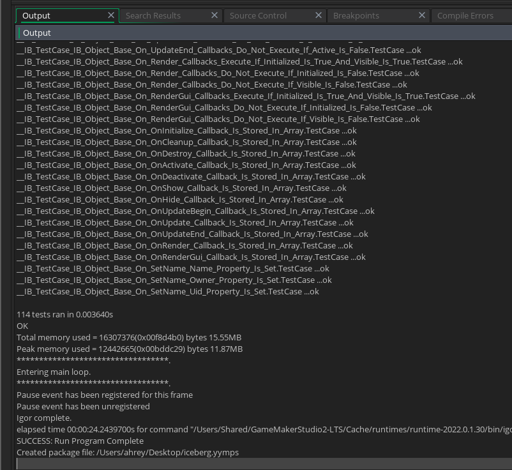The image size is (512, 470).
Task: Click the OnRenderGui_Callback_Is_Stored_In_Array test line
Action: coord(191,257)
